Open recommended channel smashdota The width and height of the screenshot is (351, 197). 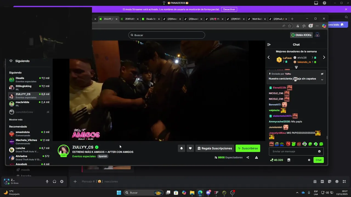(29, 134)
